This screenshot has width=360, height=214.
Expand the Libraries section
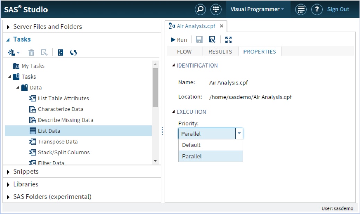click(26, 184)
